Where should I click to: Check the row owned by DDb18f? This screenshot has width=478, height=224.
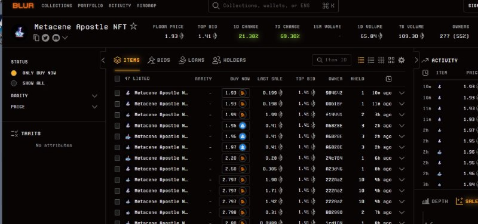coord(117,104)
